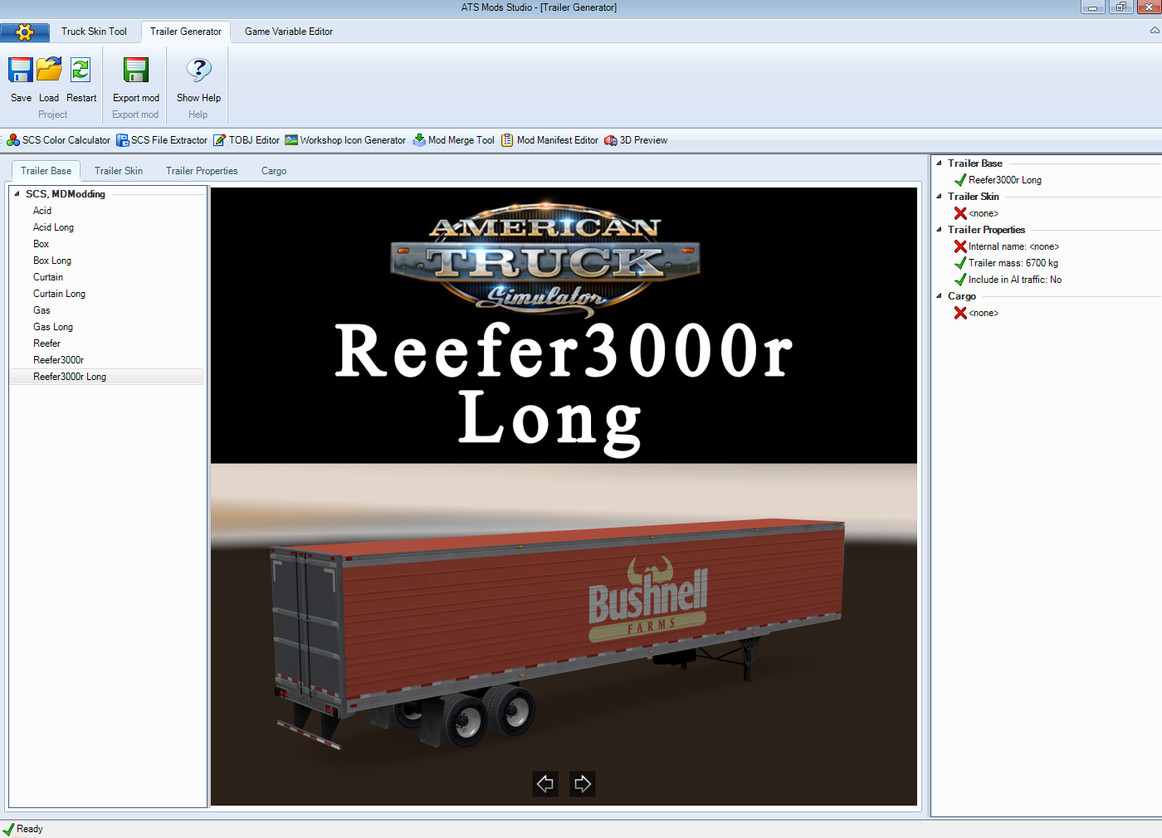Collapse the ribbon with the chevron
Screen dimensions: 1162x838
pyautogui.click(x=1155, y=31)
